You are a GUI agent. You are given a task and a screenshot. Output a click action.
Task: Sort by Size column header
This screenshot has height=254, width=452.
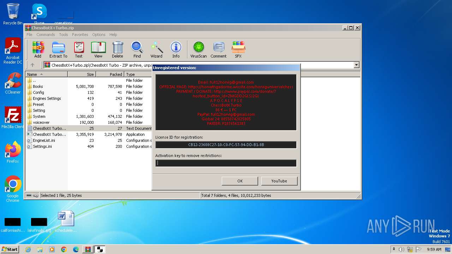82,74
